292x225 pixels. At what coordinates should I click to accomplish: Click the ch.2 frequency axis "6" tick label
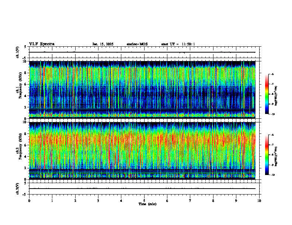point(25,145)
